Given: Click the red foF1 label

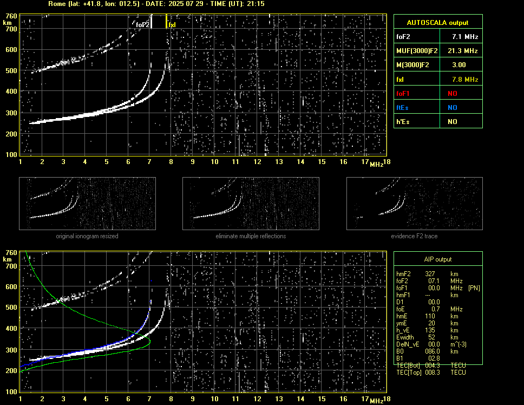Looking at the screenshot, I should click(x=403, y=94).
